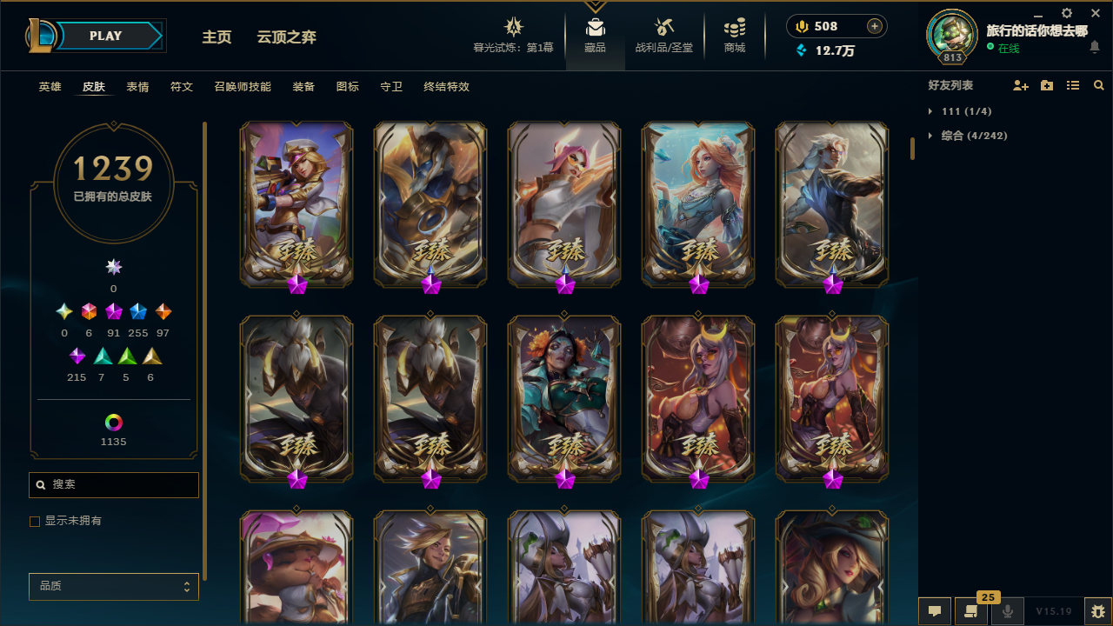Image resolution: width=1113 pixels, height=626 pixels.
Task: Switch to the 英雄 tab
Action: point(50,87)
